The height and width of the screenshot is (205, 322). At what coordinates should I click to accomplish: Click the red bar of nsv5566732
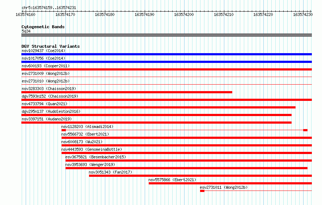187,138
